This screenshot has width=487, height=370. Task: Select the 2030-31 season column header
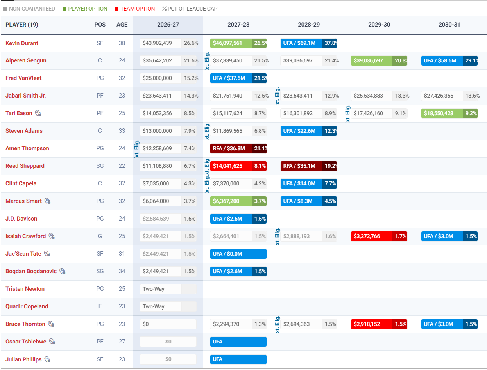pos(449,25)
